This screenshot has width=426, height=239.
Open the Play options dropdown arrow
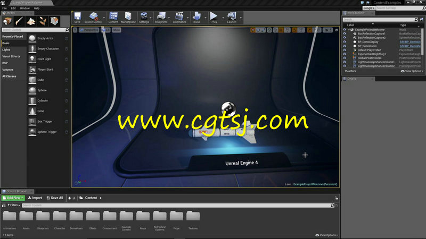(223, 18)
